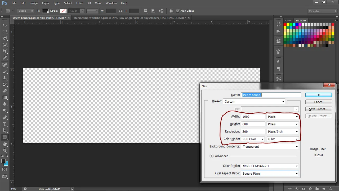Open the Tool Presets panel icon
The height and width of the screenshot is (191, 339).
pyautogui.click(x=278, y=79)
